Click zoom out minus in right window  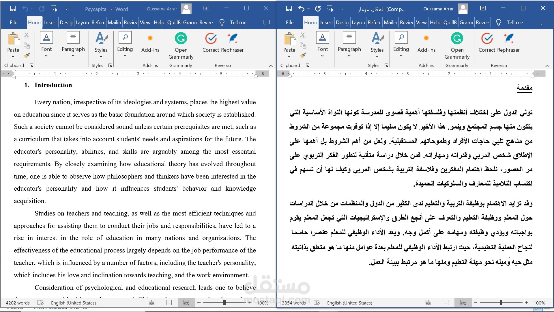tap(476, 303)
